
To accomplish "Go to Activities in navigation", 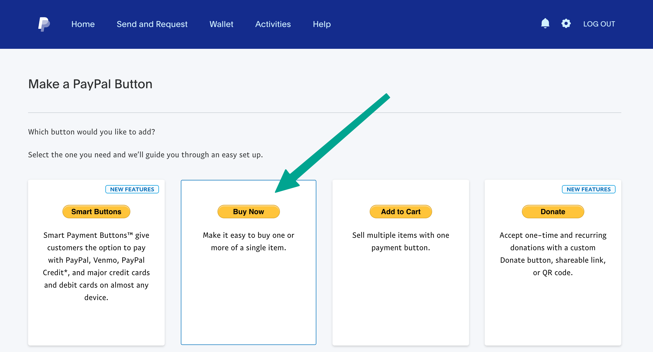I will pos(273,24).
